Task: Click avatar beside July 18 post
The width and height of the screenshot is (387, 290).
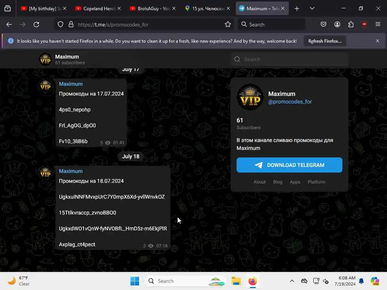Action: [x=45, y=172]
